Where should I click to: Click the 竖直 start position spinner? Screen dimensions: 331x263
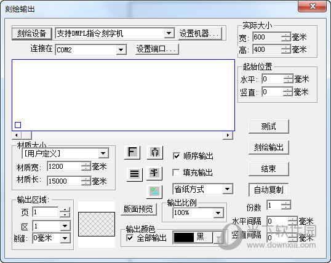pyautogui.click(x=289, y=92)
